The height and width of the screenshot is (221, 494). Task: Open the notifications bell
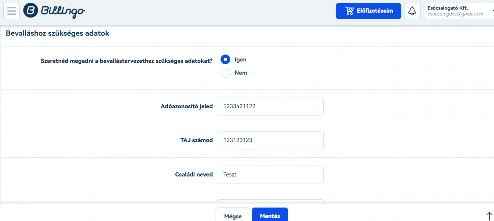(412, 11)
